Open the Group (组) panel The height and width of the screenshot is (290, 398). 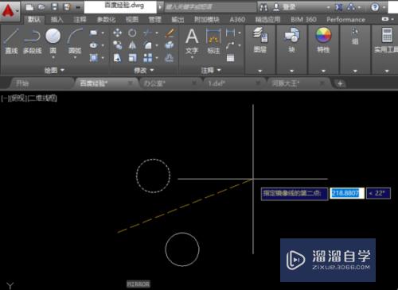coord(355,37)
